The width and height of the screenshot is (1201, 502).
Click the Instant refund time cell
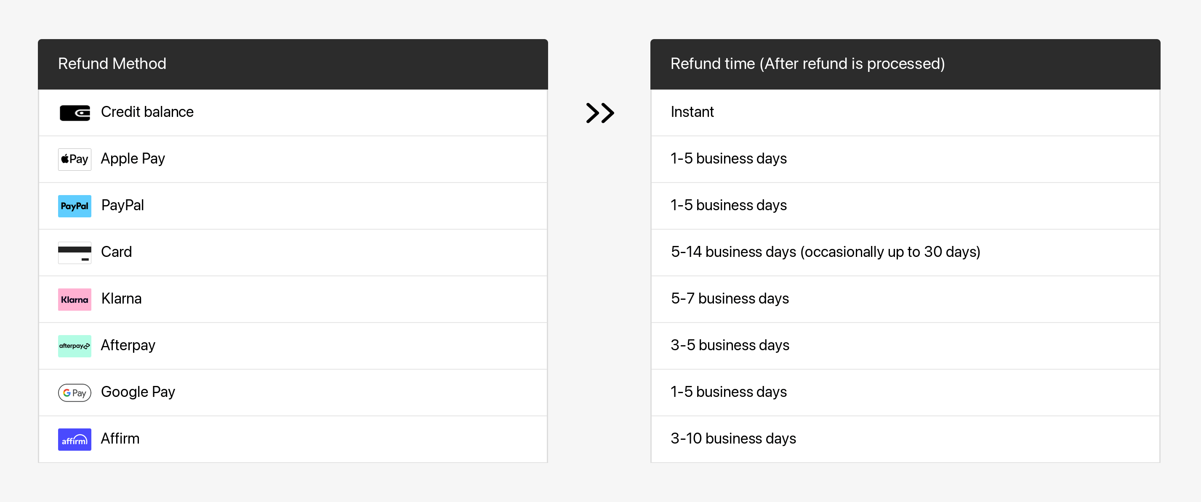(x=692, y=112)
